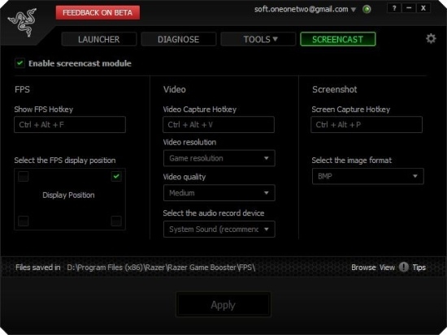Open settings via the gear icon

pos(431,39)
